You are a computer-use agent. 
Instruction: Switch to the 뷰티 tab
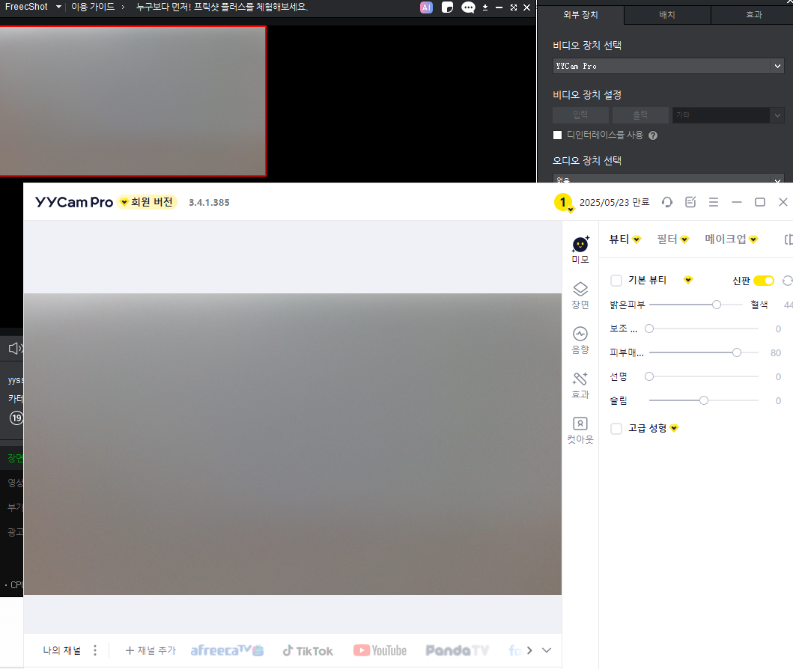point(625,239)
